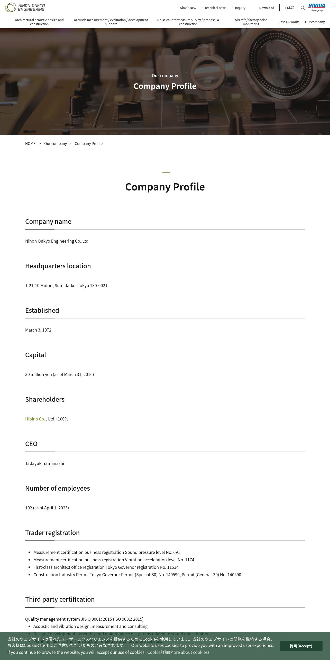Open Noise countermeasure survey menu

click(x=188, y=22)
